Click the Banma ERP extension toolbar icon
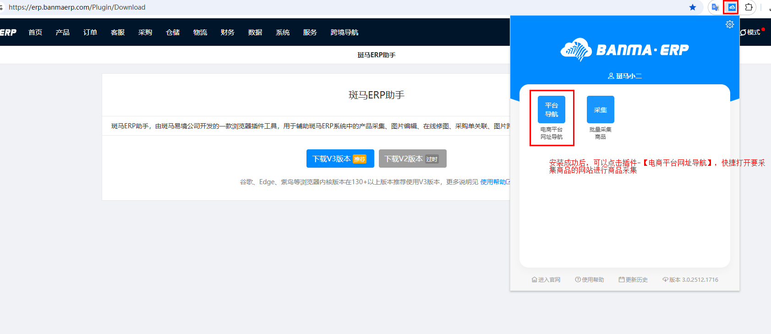 click(732, 7)
